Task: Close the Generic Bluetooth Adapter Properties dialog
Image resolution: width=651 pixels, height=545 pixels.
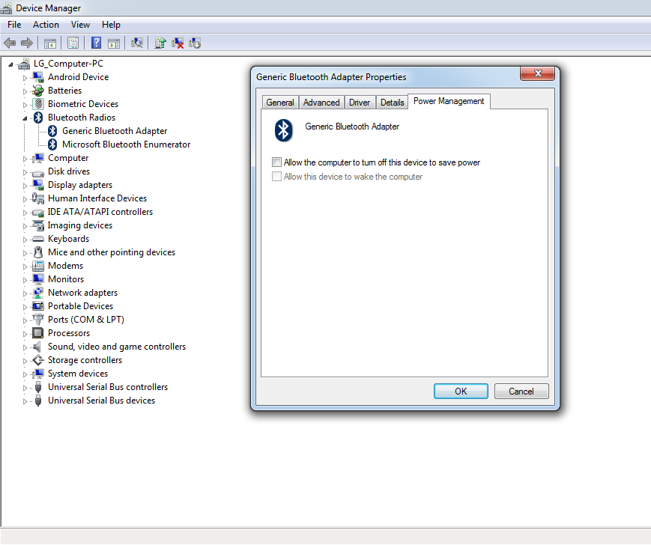Action: click(x=538, y=73)
